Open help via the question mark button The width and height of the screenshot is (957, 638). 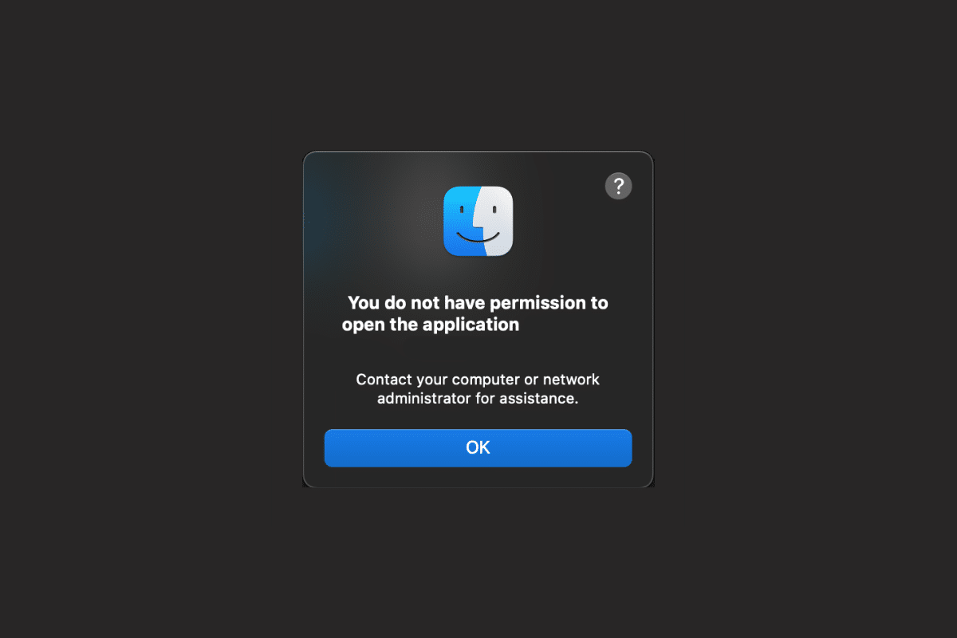pos(619,186)
